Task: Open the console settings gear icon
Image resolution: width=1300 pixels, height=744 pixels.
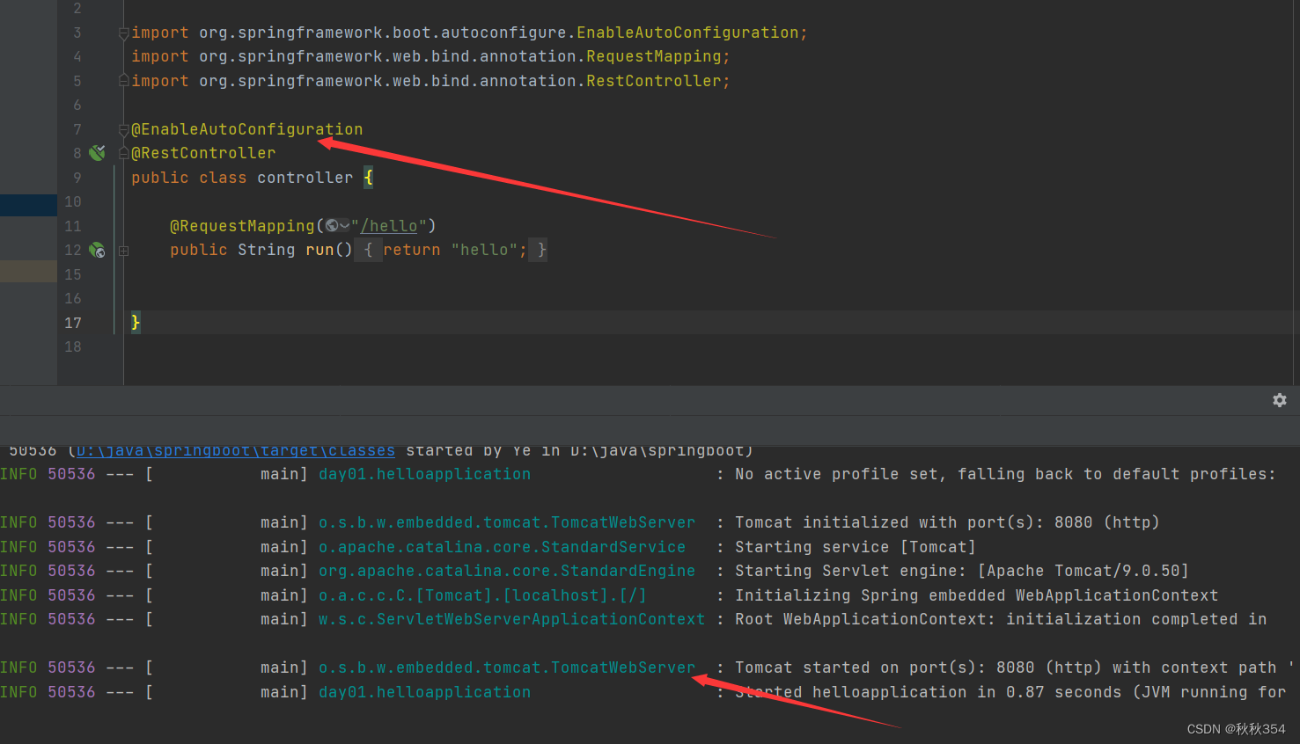Action: (x=1279, y=400)
